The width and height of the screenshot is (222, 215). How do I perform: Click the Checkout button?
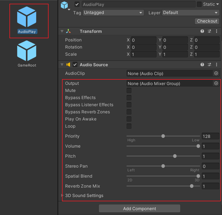coord(207,21)
